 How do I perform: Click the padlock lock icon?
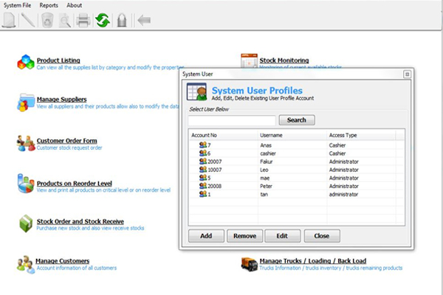click(122, 20)
